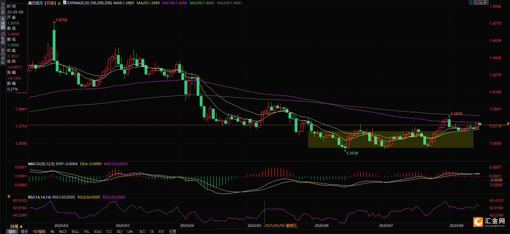
Task: Click the orange arrow marker on right price axis
Action: point(508,124)
